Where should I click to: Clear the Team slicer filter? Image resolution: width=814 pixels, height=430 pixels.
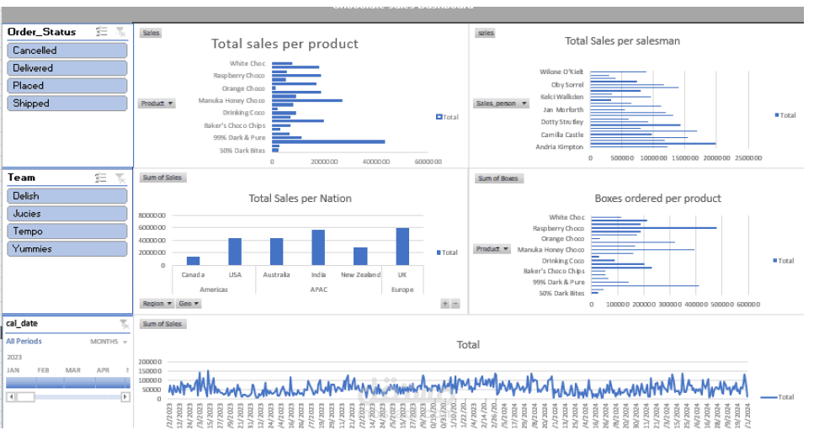(120, 178)
